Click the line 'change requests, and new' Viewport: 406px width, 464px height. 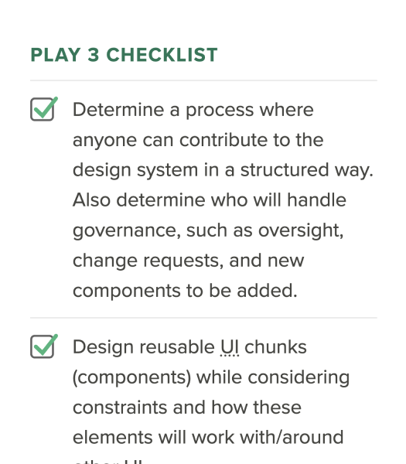point(188,261)
